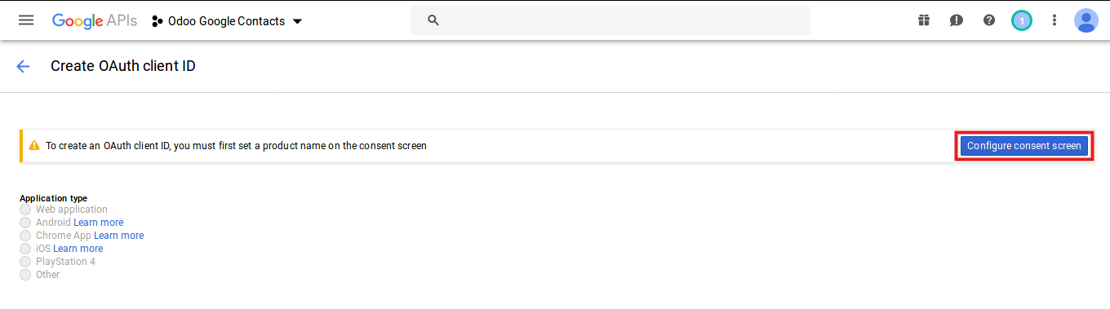The width and height of the screenshot is (1110, 309).
Task: Click the search magnifier icon
Action: pyautogui.click(x=433, y=20)
